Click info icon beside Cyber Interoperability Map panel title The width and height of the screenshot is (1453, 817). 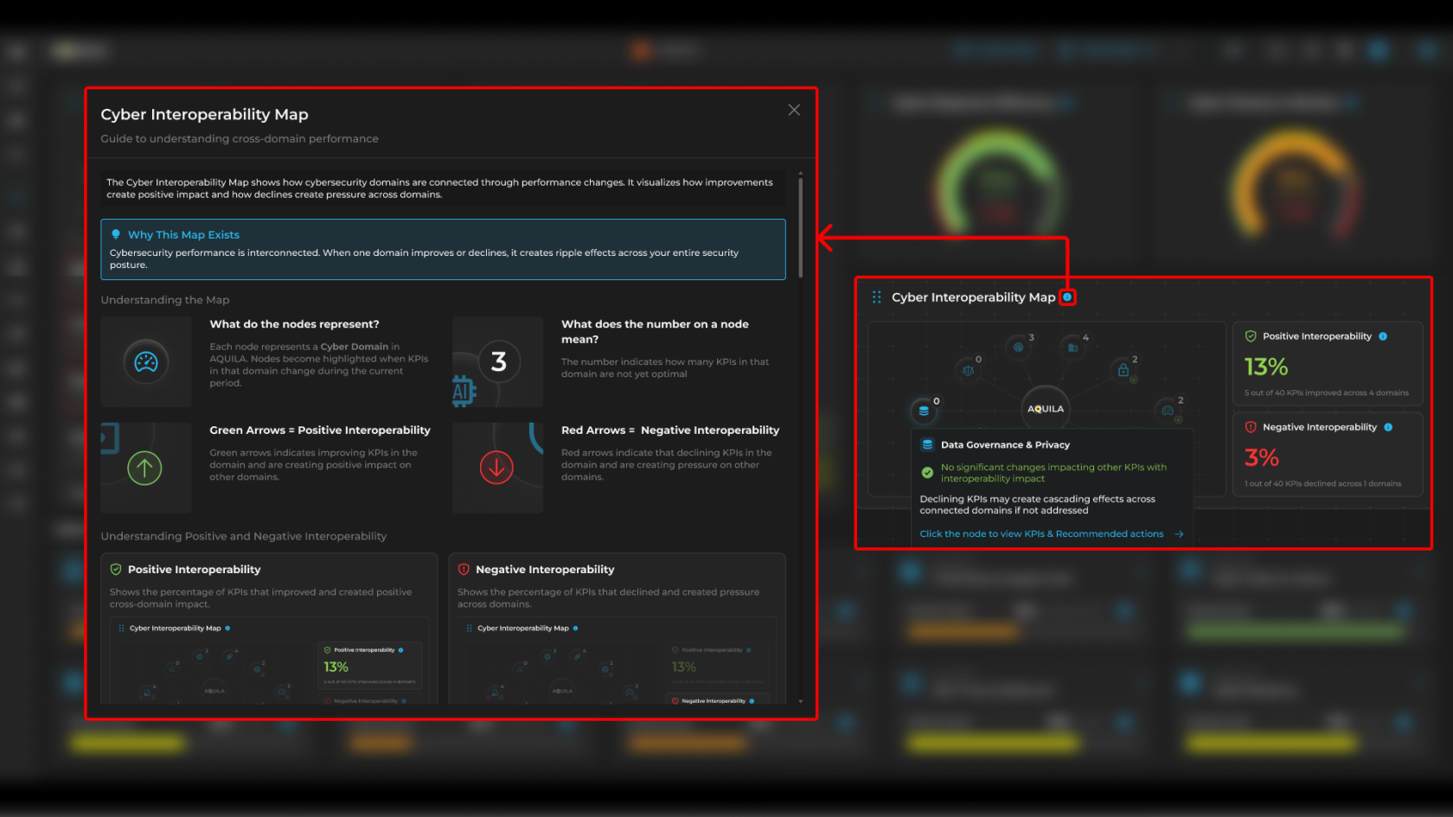1067,297
